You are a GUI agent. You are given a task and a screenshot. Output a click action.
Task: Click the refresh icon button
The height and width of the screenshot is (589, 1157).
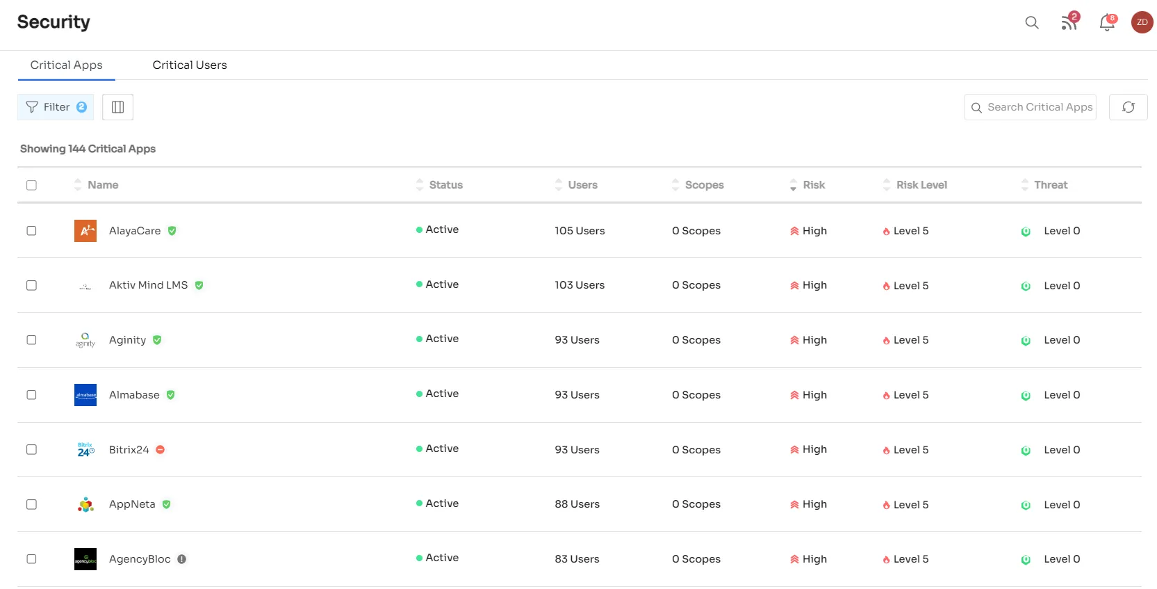pos(1128,107)
